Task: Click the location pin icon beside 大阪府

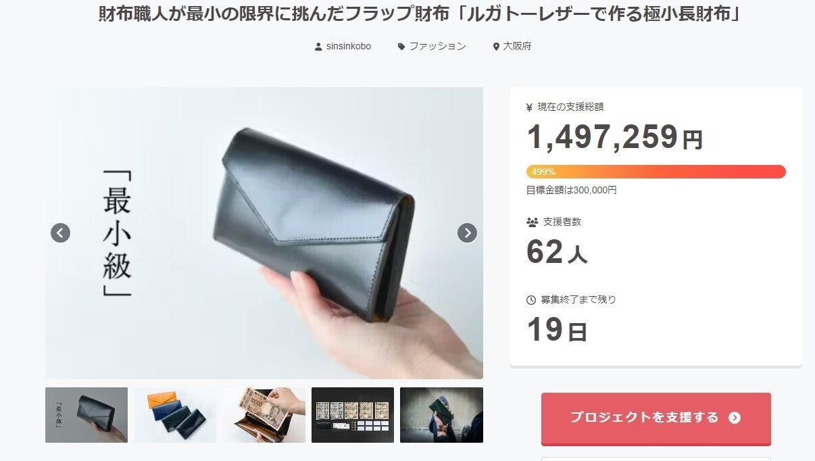Action: pyautogui.click(x=496, y=47)
